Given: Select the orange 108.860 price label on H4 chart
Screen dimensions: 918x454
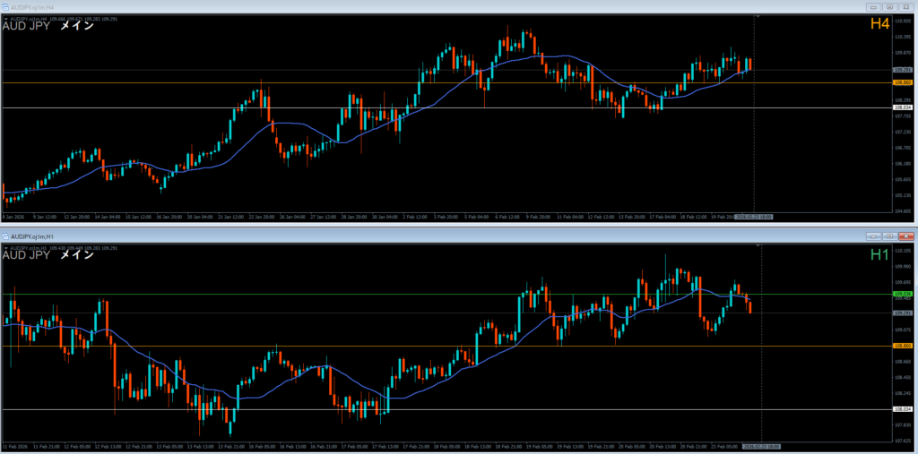Looking at the screenshot, I should 903,82.
